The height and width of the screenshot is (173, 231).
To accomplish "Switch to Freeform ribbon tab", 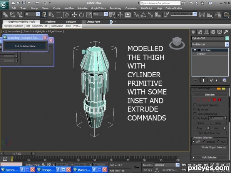I will (50, 22).
